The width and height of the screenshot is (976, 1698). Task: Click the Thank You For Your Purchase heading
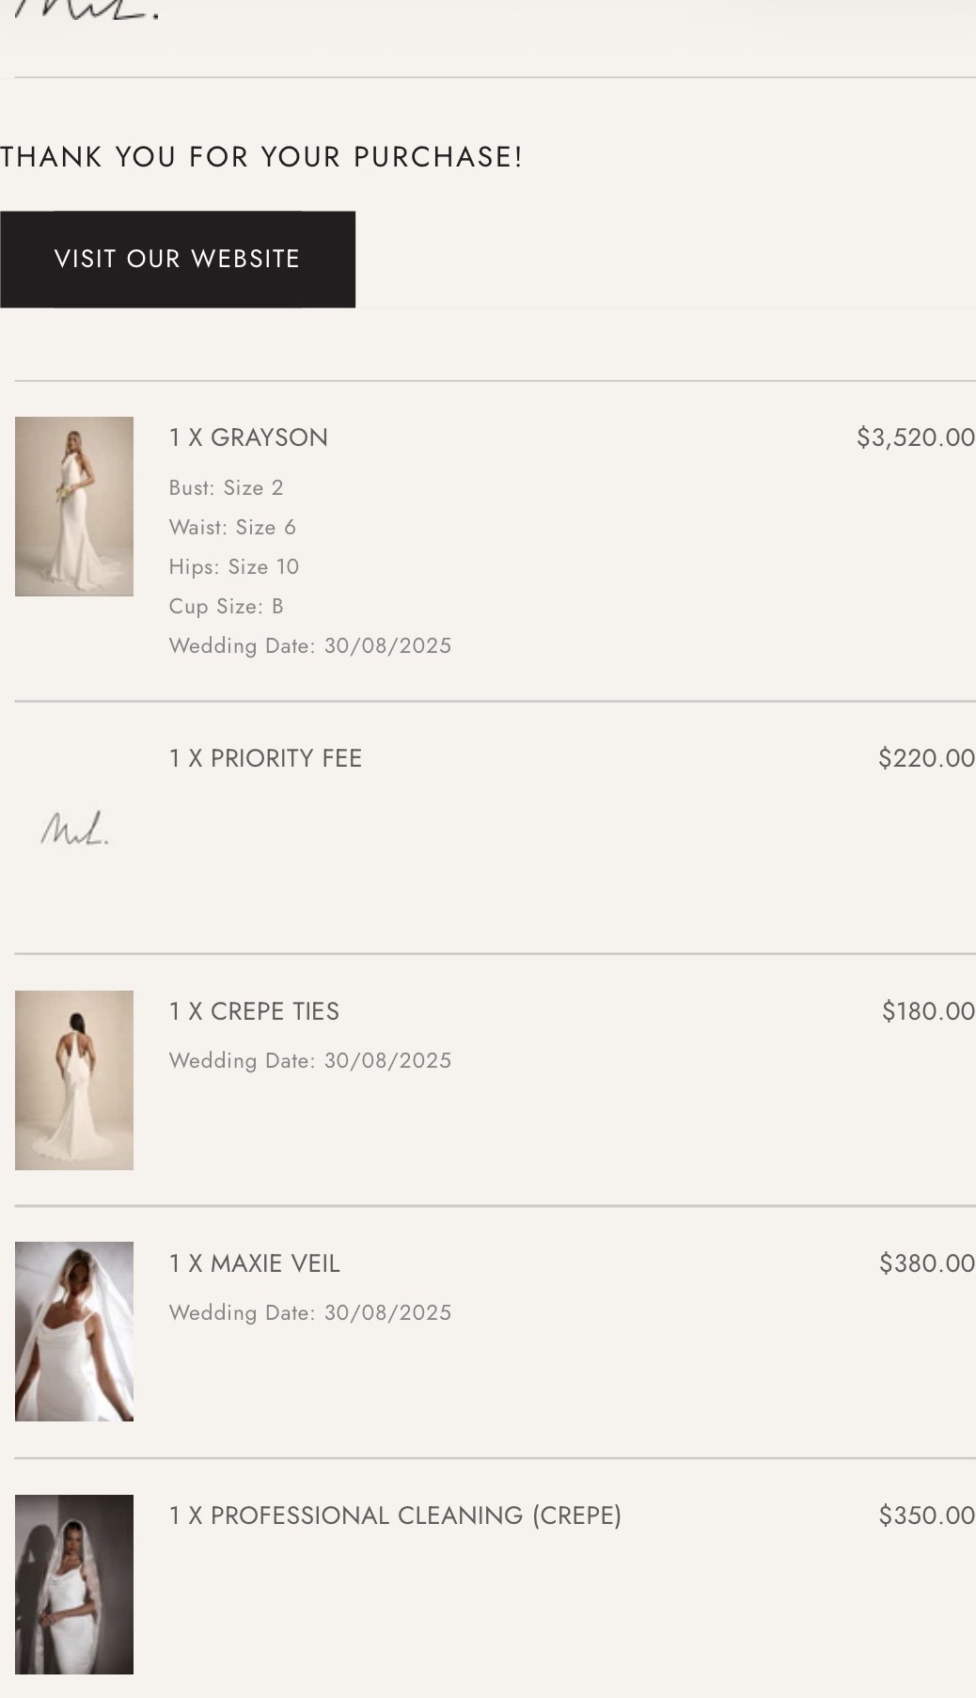click(x=261, y=157)
